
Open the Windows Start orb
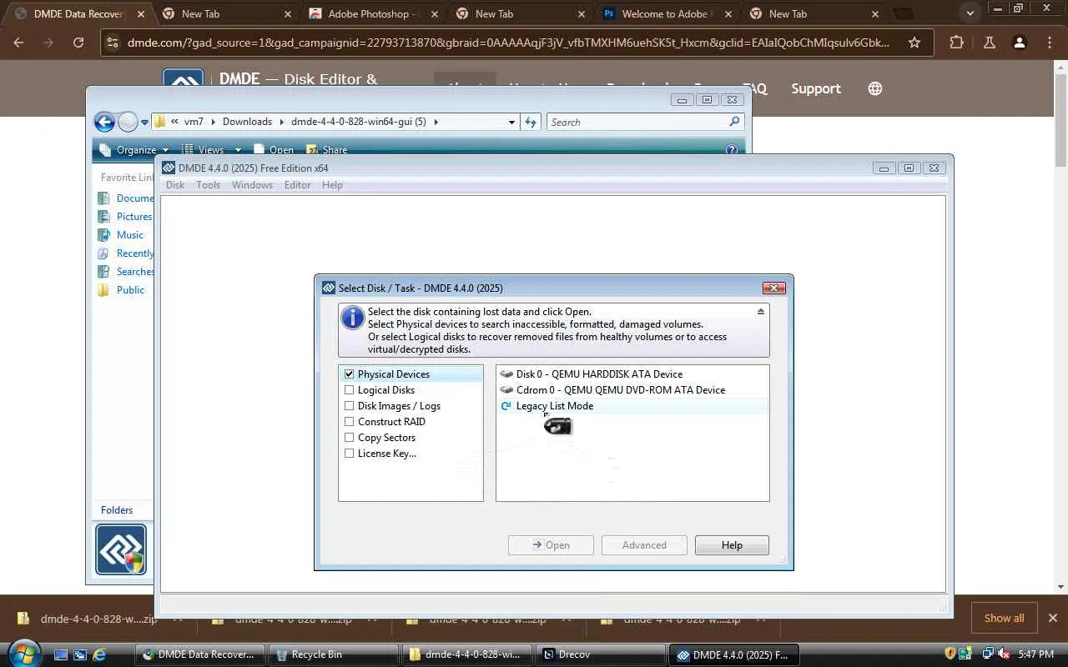coord(23,653)
